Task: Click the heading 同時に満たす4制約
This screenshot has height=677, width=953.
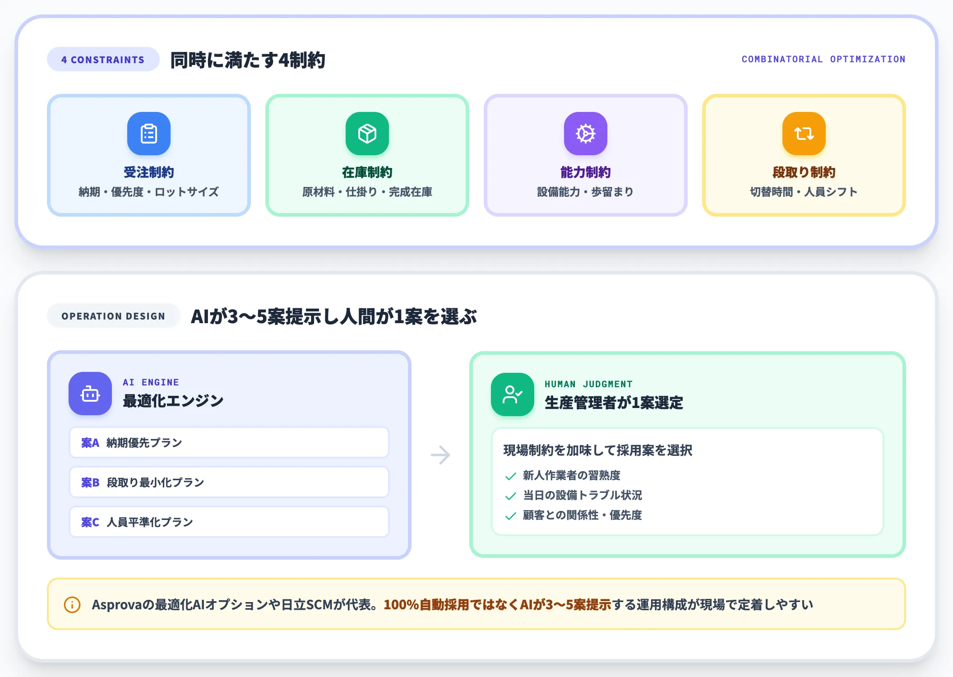Action: pyautogui.click(x=248, y=60)
